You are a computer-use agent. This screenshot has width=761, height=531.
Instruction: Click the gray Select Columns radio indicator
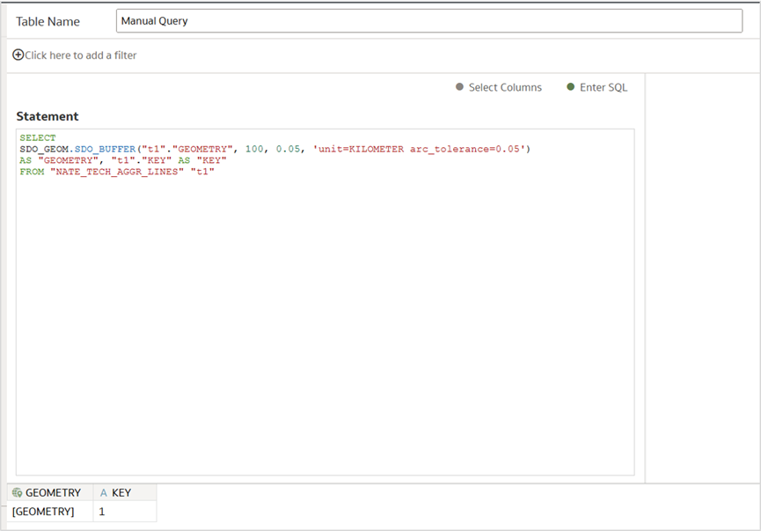pyautogui.click(x=458, y=87)
